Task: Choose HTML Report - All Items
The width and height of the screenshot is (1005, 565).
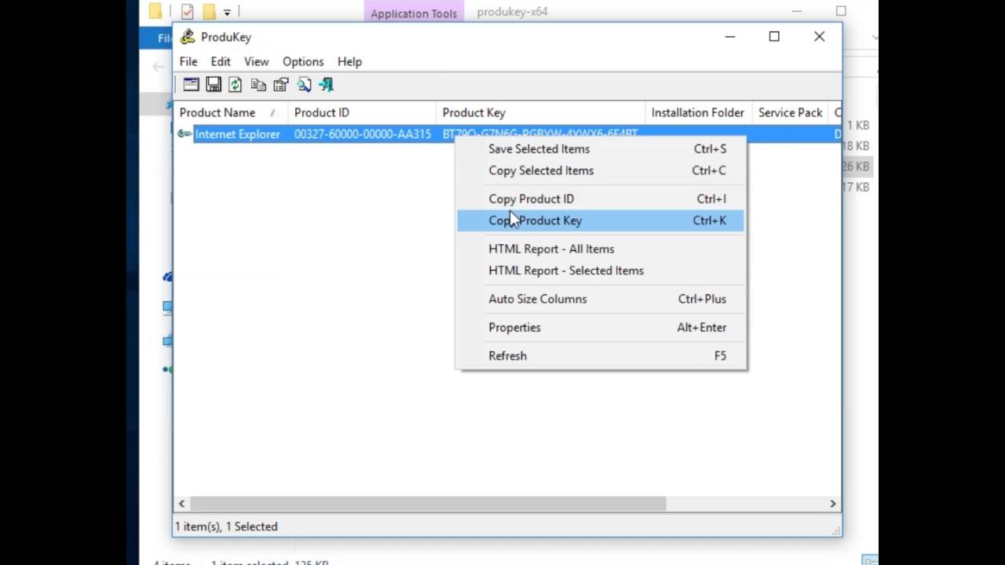Action: point(601,249)
